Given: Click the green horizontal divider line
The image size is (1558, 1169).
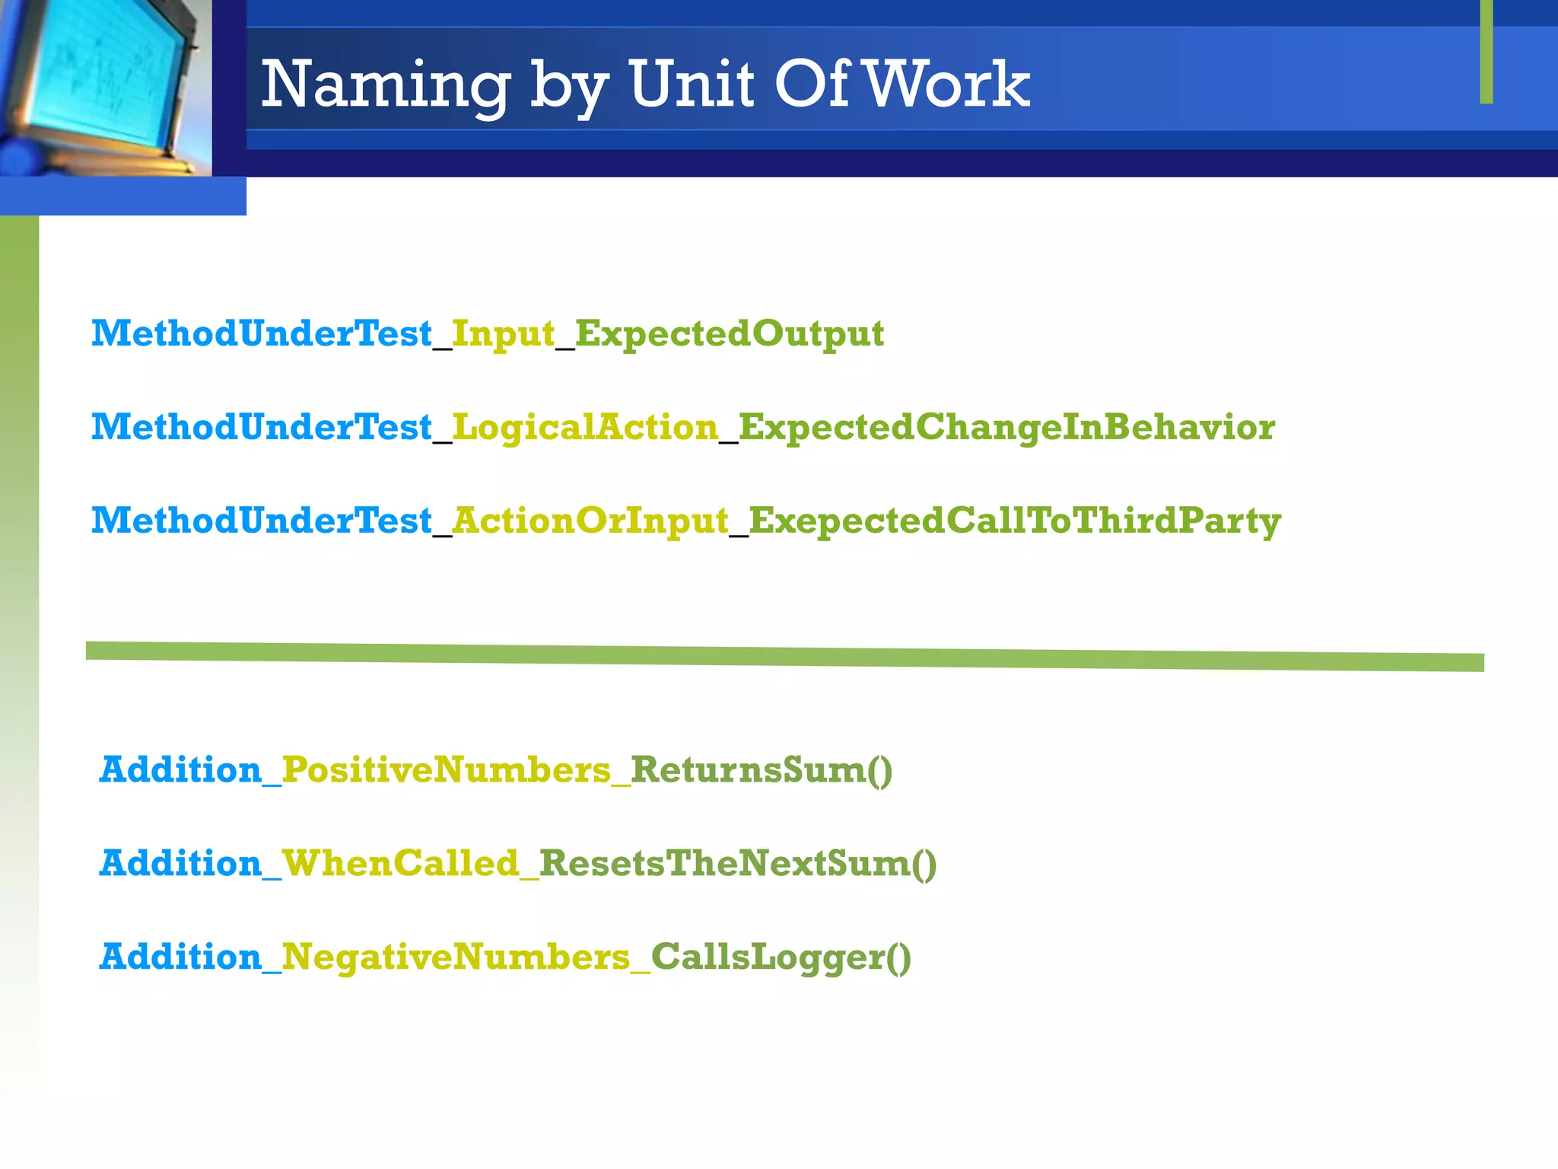Looking at the screenshot, I should (784, 656).
